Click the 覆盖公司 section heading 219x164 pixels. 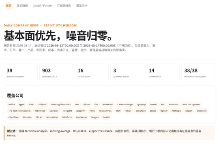(15, 96)
